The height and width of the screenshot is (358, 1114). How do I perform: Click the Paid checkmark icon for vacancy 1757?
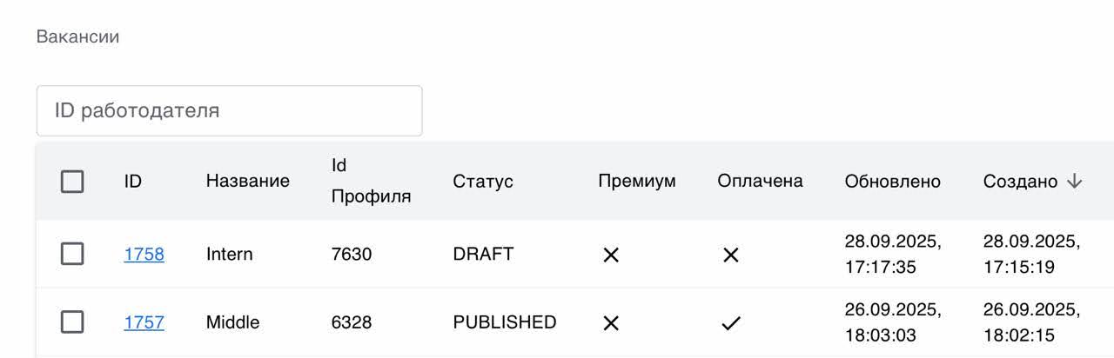pyautogui.click(x=731, y=323)
